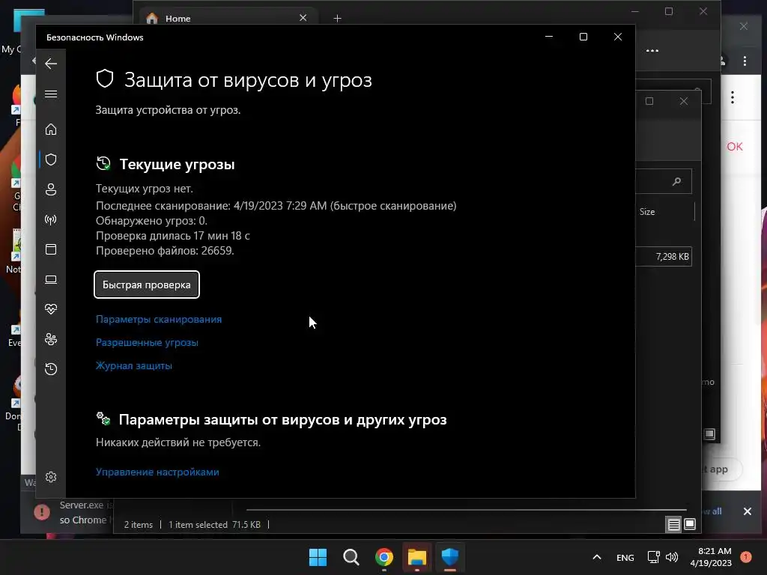767x575 pixels.
Task: Open network status in system tray
Action: pyautogui.click(x=653, y=557)
